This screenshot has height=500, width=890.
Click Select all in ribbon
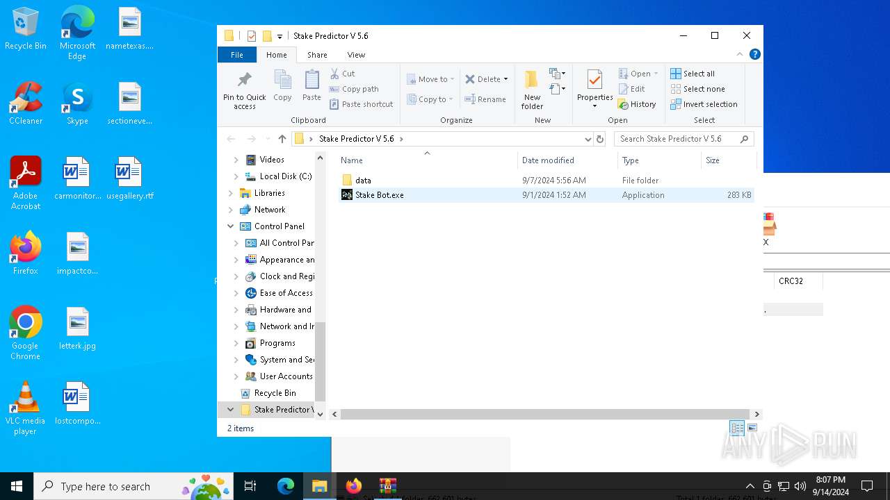[x=693, y=74]
